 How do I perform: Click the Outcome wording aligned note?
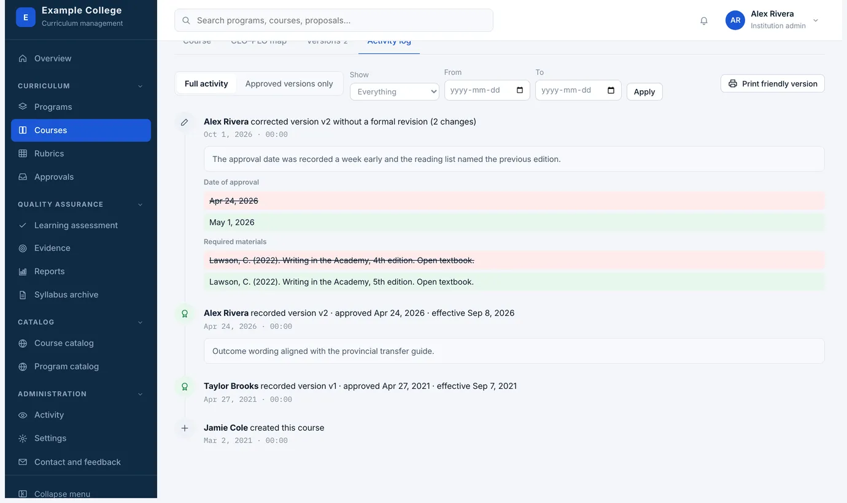514,351
